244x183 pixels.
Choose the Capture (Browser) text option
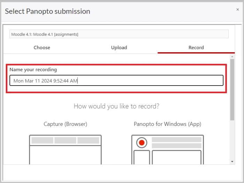pos(66,124)
